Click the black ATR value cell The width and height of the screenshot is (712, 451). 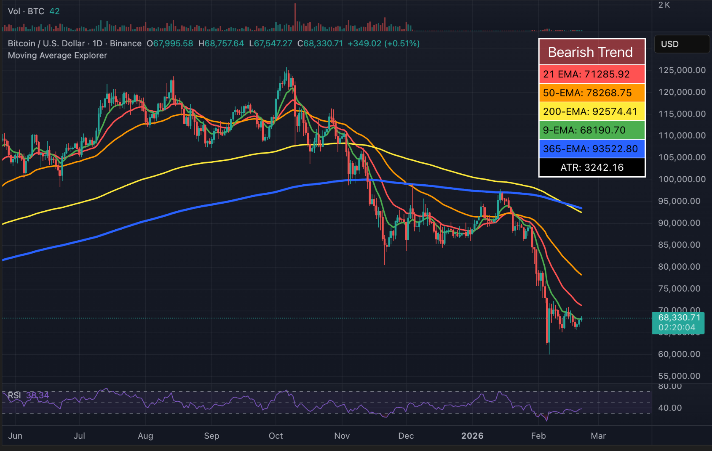click(x=592, y=167)
